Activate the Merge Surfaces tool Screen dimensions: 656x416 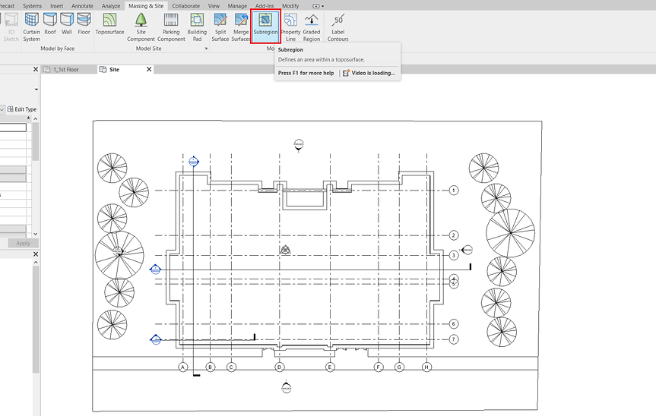241,27
